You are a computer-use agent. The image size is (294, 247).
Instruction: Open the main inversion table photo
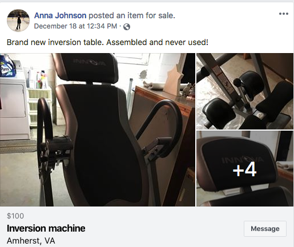[x=98, y=129]
